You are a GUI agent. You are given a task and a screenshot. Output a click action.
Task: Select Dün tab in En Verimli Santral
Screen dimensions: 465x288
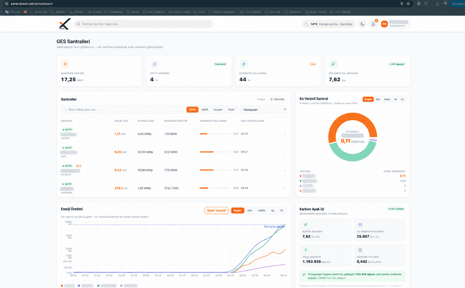[378, 99]
